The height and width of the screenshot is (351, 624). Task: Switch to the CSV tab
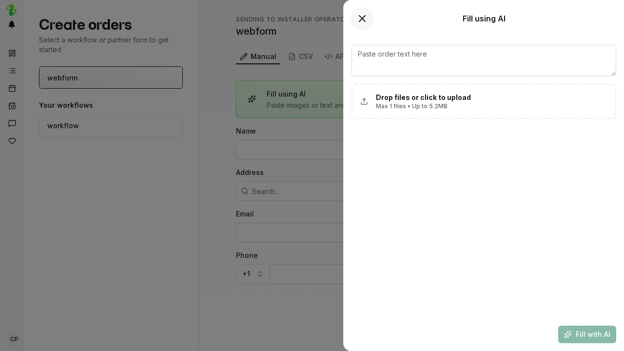300,57
